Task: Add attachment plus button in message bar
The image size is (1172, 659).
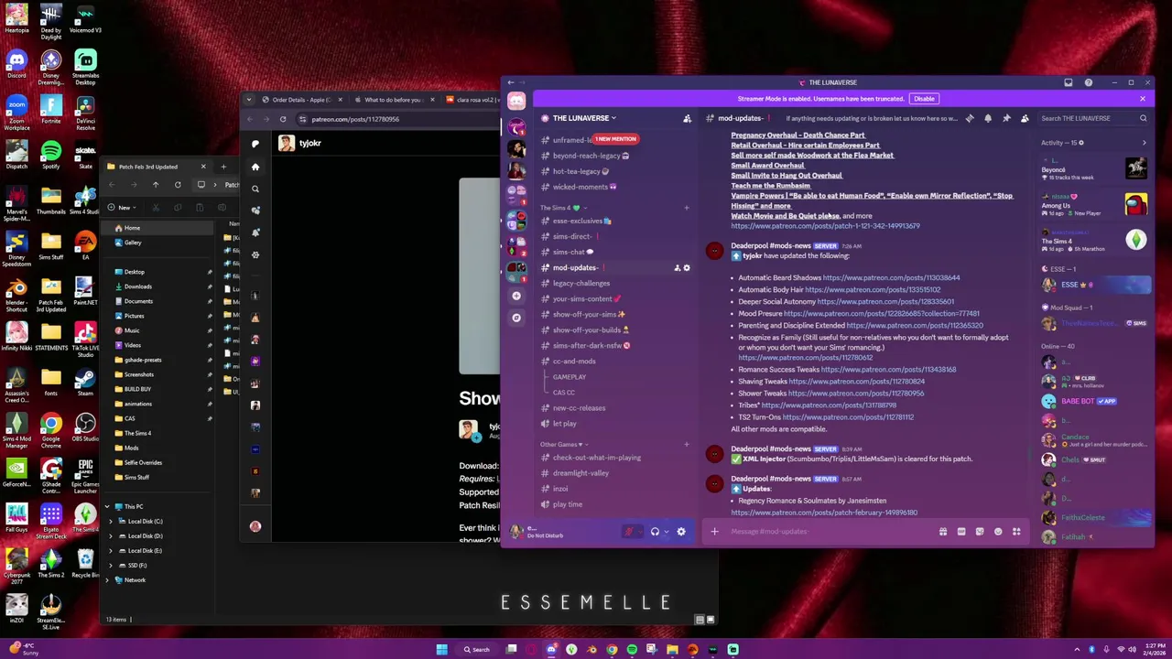Action: click(715, 532)
